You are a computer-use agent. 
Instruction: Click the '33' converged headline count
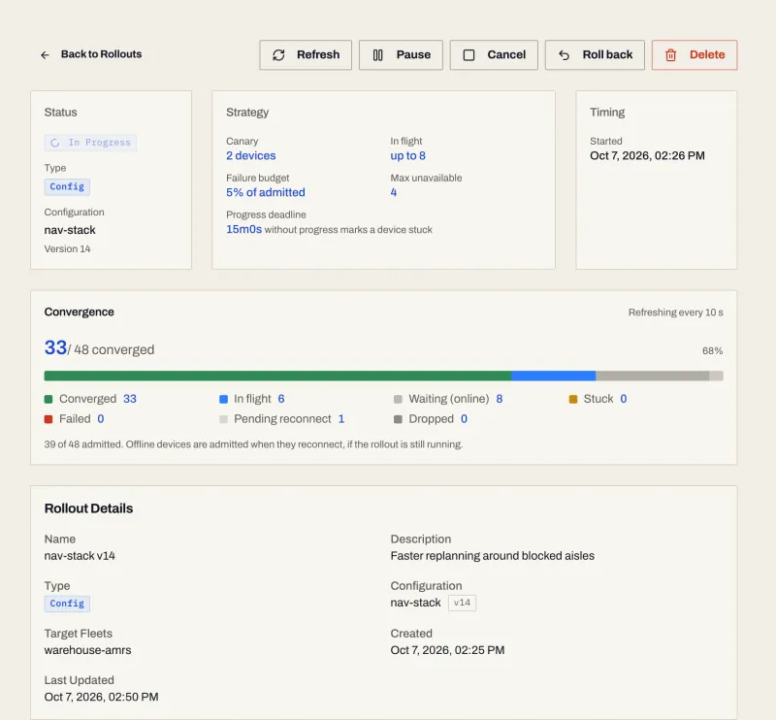(55, 347)
